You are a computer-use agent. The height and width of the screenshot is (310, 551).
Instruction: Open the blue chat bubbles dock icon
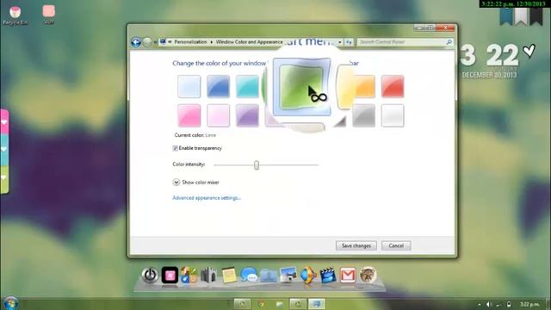pyautogui.click(x=249, y=275)
